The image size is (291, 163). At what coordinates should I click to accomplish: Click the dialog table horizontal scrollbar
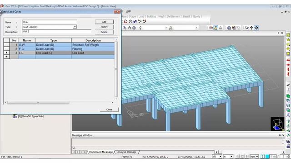[x=38, y=102]
